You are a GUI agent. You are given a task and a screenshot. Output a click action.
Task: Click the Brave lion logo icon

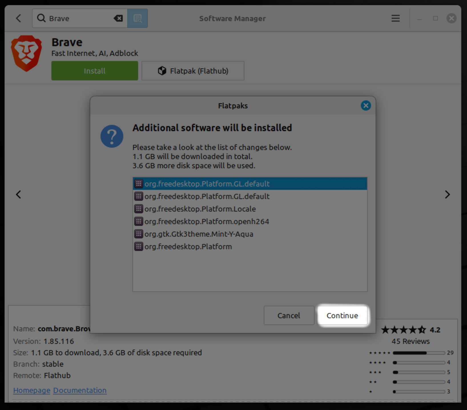[x=26, y=53]
